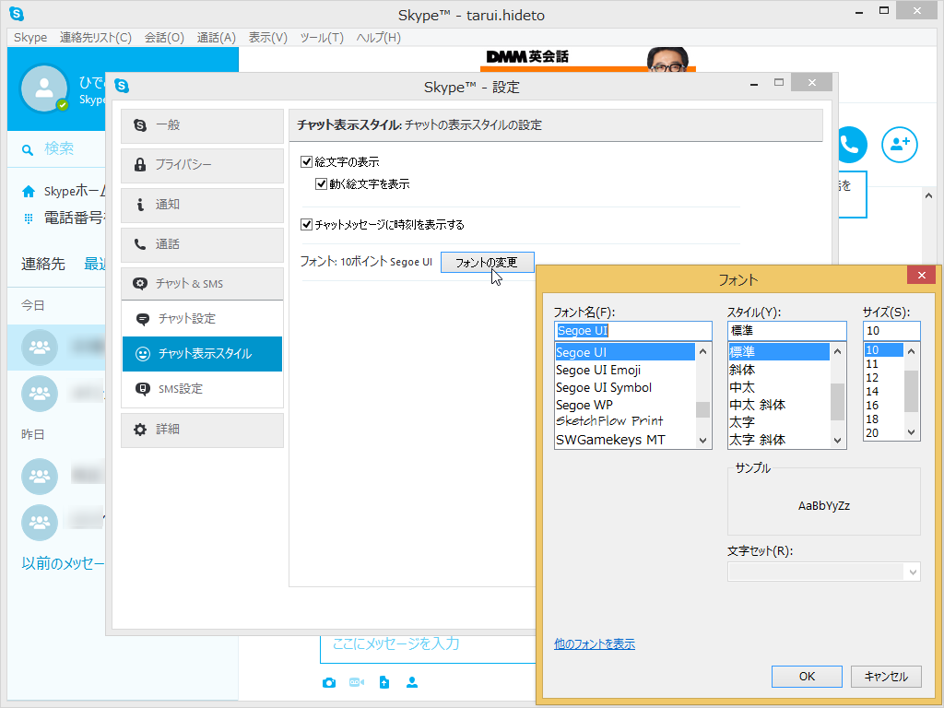Click the add contact icon
This screenshot has height=708, width=944.
click(899, 145)
